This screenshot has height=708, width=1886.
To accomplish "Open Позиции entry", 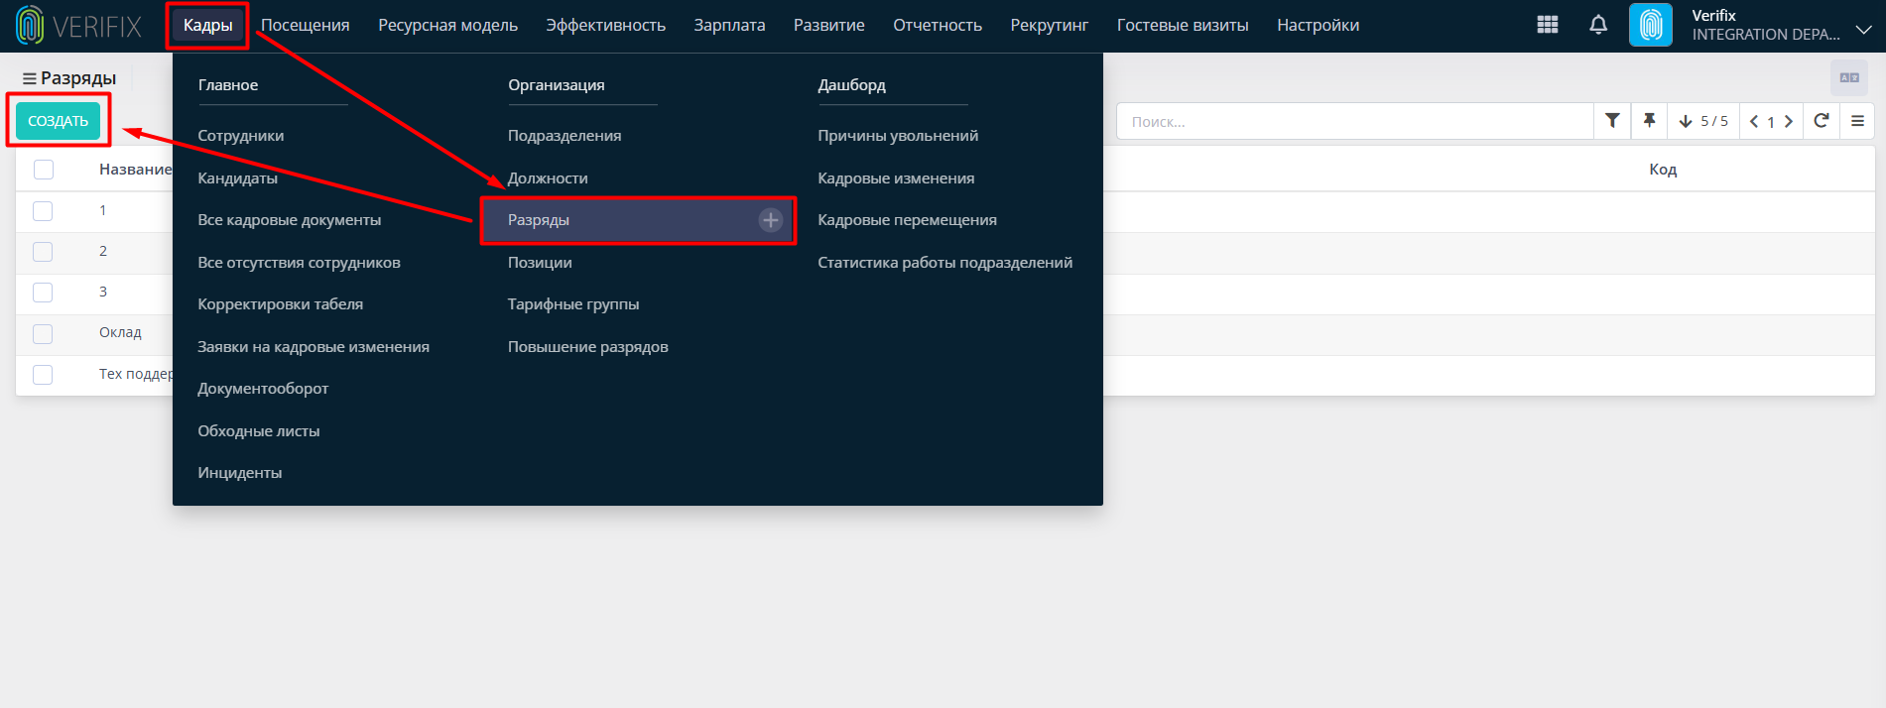I will tap(540, 263).
